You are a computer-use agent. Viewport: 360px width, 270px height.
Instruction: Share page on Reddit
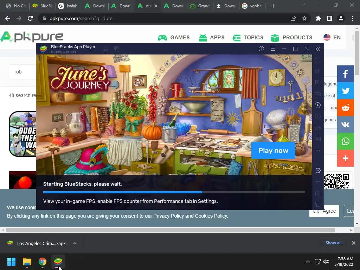point(345,108)
